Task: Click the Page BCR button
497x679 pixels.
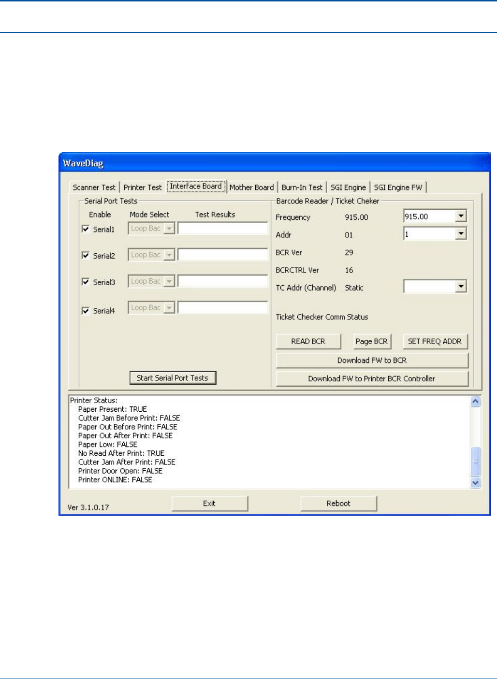Action: click(x=371, y=341)
